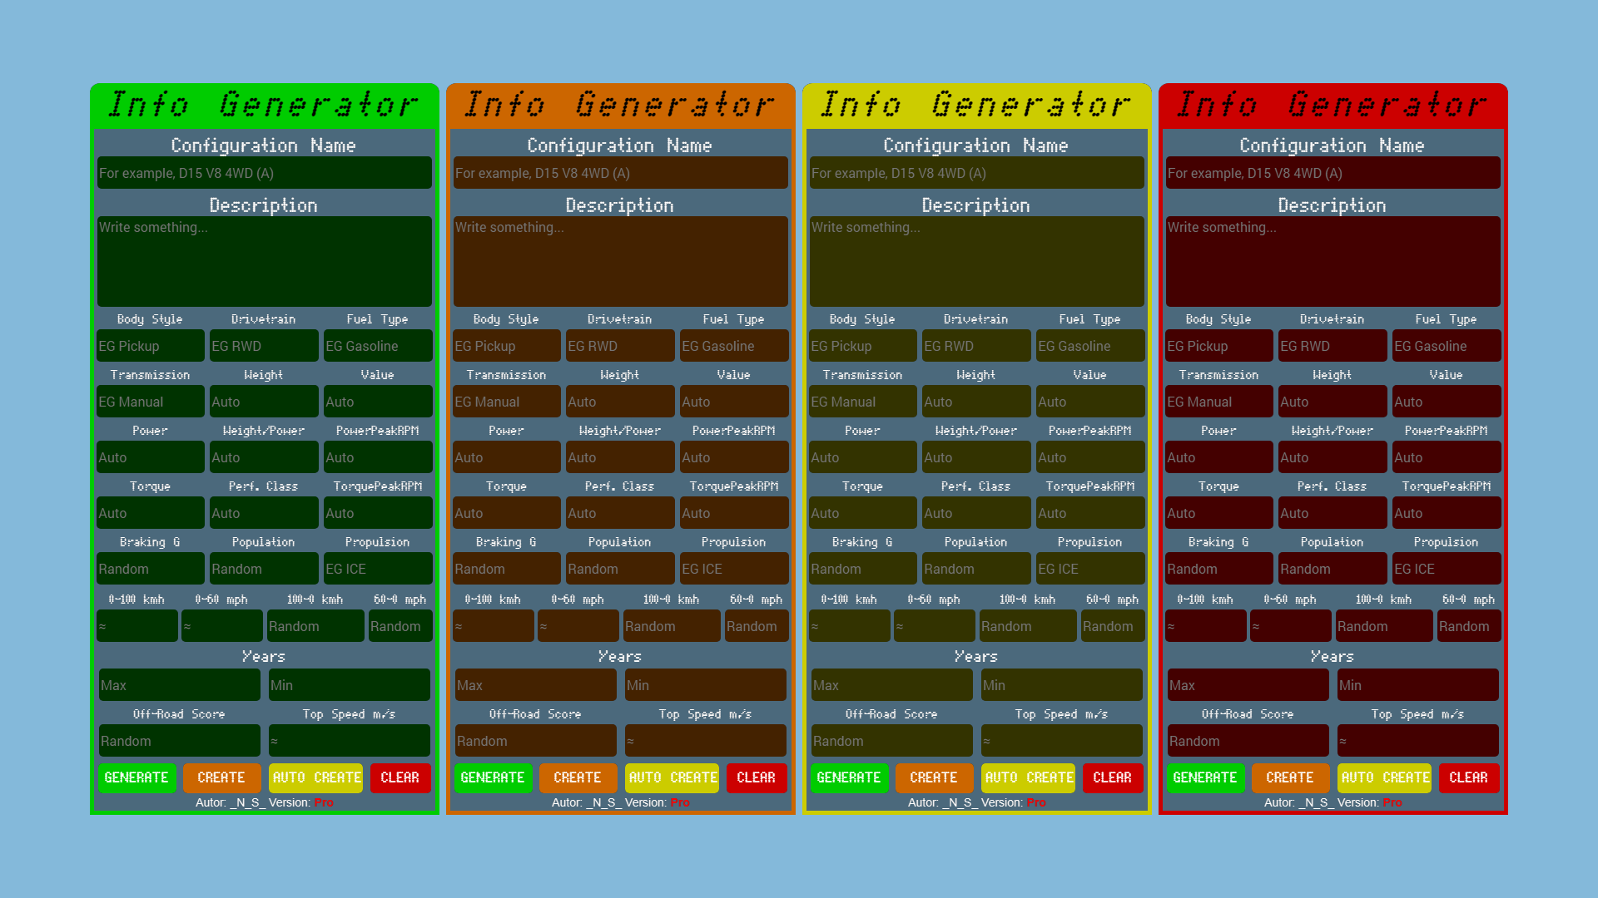This screenshot has height=898, width=1598.
Task: Click Years Min field in orange panel
Action: [706, 685]
